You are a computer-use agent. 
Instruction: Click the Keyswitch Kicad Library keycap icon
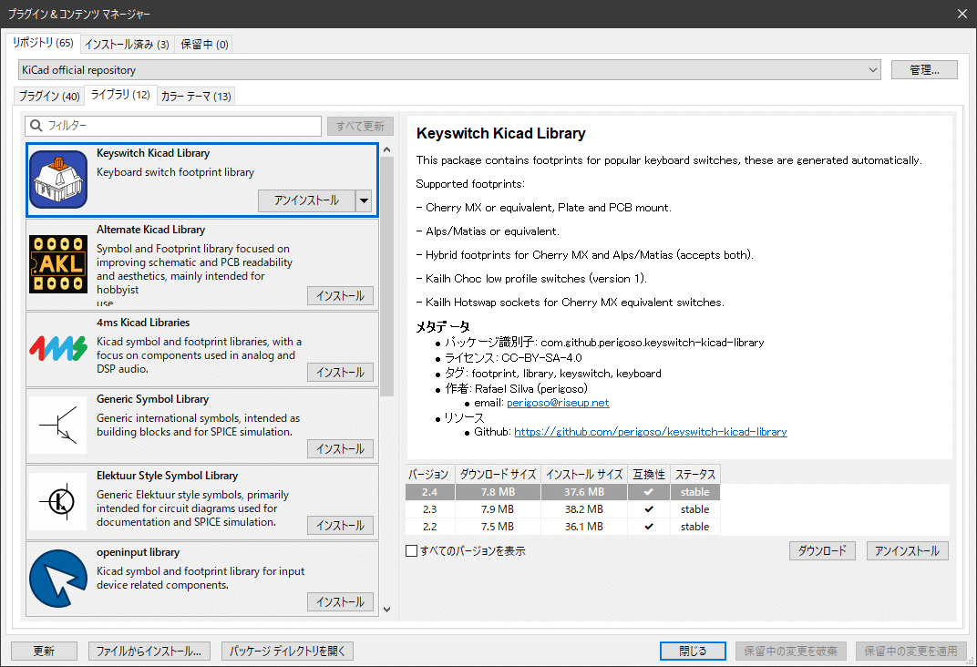(58, 180)
